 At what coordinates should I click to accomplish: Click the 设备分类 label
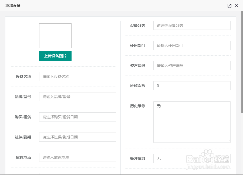tap(138, 25)
